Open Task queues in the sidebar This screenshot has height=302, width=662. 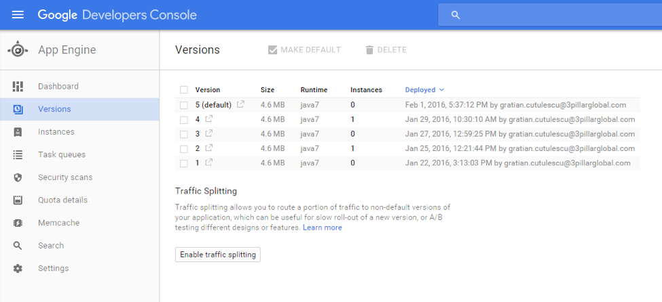coord(61,155)
